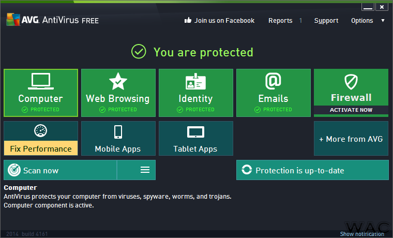393x238 pixels.
Task: Click the green checkmark circle beside You are protected
Action: click(x=139, y=51)
